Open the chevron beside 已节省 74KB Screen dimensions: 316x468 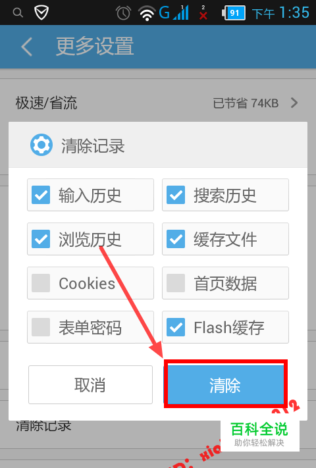point(294,103)
